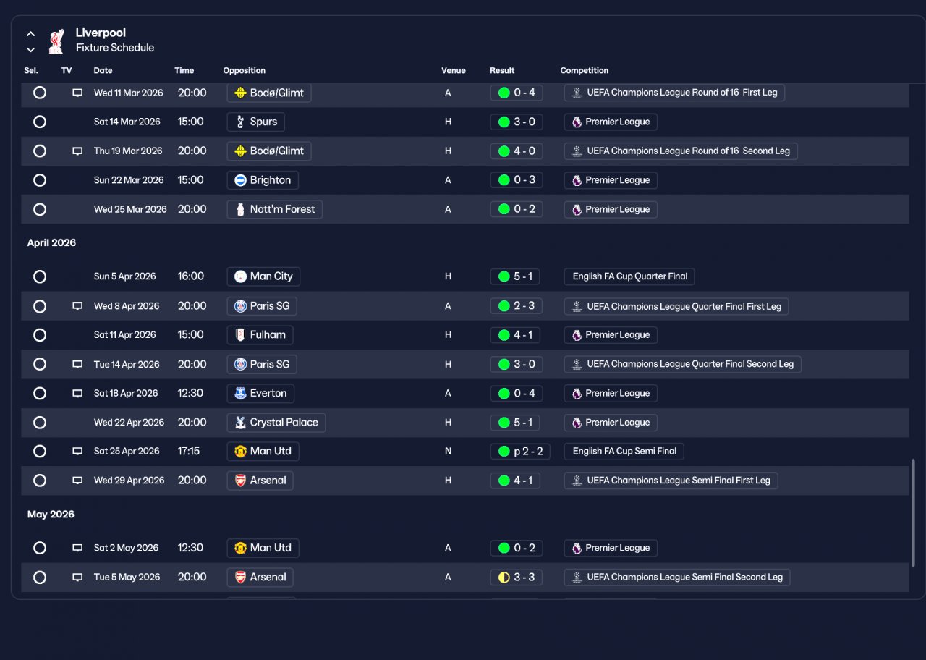Click the Paris SG badge on 8 Apr fixture
Viewport: 926px width, 660px height.
241,306
